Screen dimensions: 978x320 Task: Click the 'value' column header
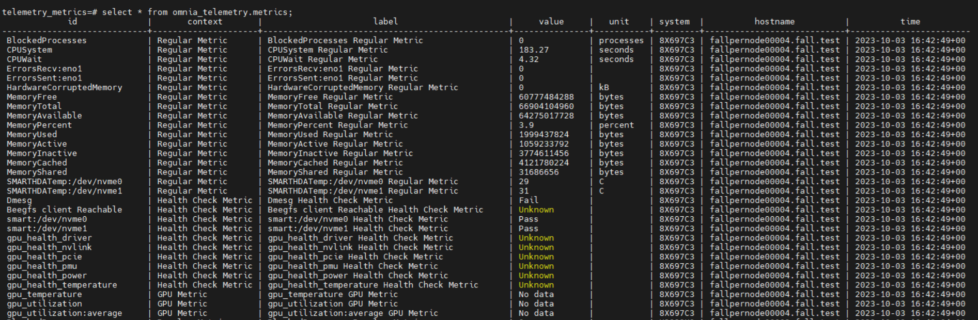(551, 22)
